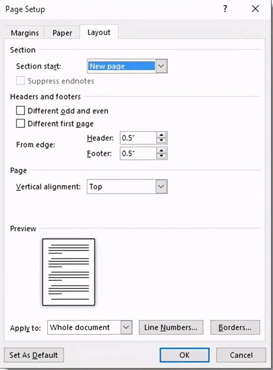Click the Suppress endnotes label text
The image size is (273, 370).
click(61, 81)
